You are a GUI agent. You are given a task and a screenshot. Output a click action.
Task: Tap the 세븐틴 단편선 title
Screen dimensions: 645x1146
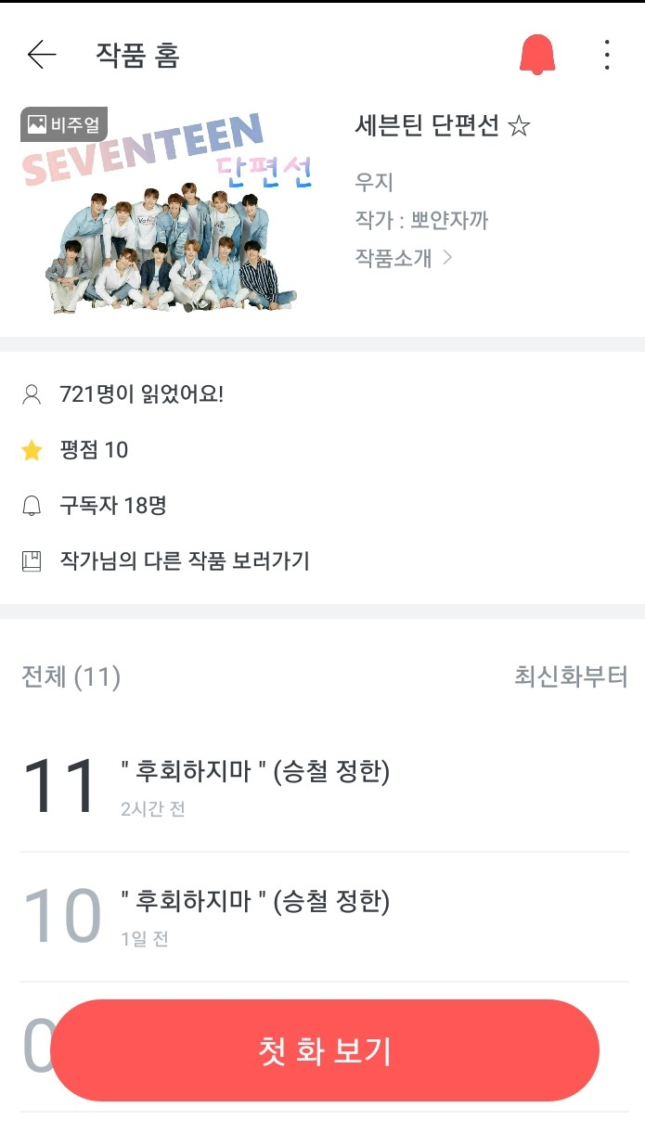(442, 125)
